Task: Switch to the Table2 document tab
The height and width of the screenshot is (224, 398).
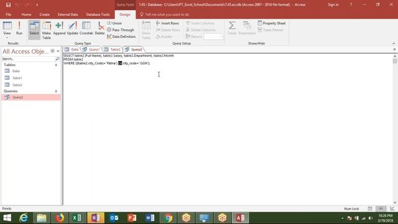Action: click(x=113, y=50)
